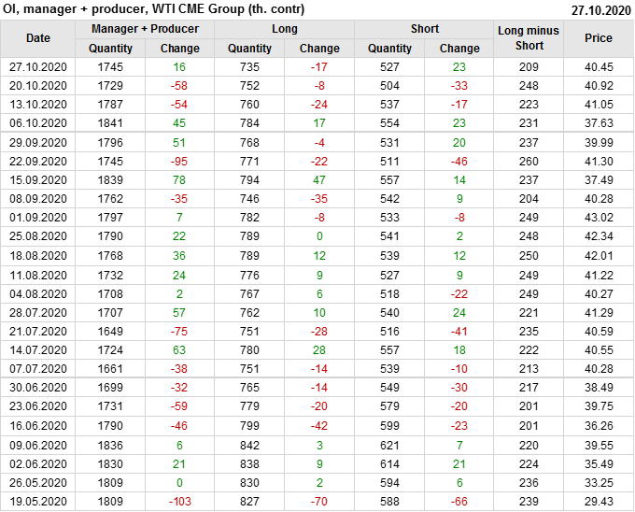Select the 06.10.2020 date cell
The image size is (635, 512).
[38, 122]
